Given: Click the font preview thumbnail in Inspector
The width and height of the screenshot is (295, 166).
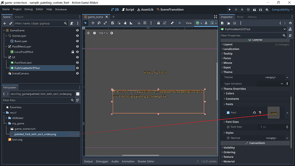Looking at the screenshot, I should (274, 113).
